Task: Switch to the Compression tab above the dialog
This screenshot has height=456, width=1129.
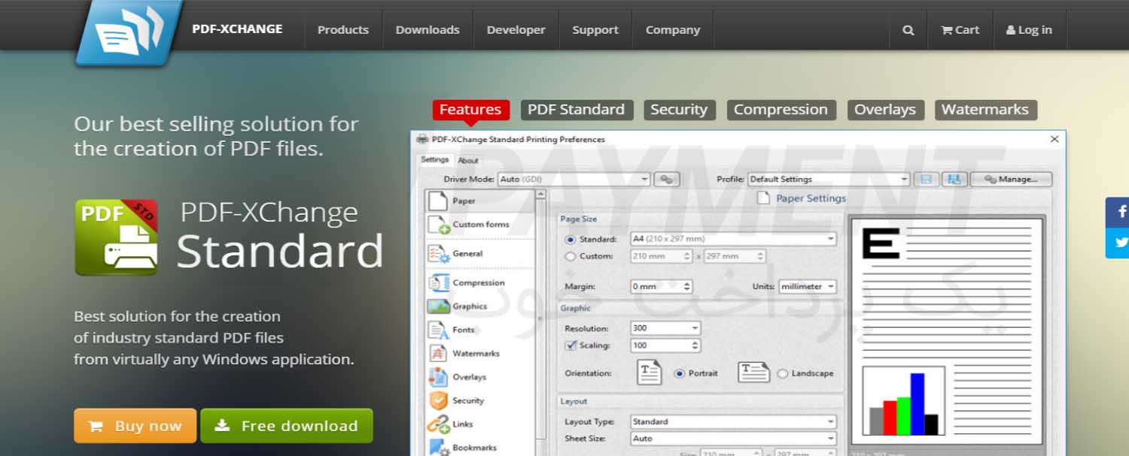Action: click(x=781, y=110)
